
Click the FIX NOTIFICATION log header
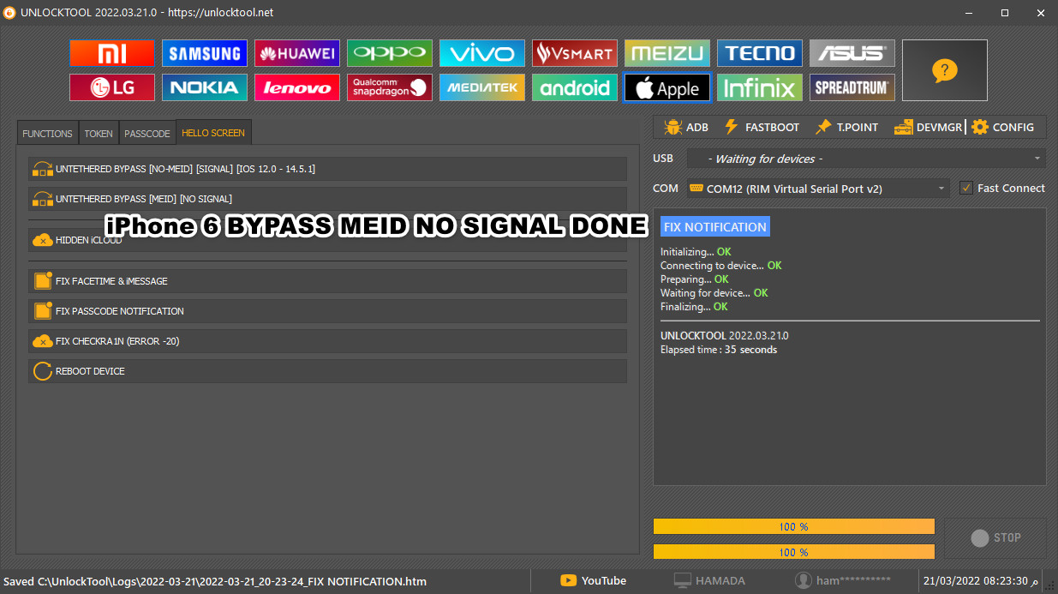715,226
